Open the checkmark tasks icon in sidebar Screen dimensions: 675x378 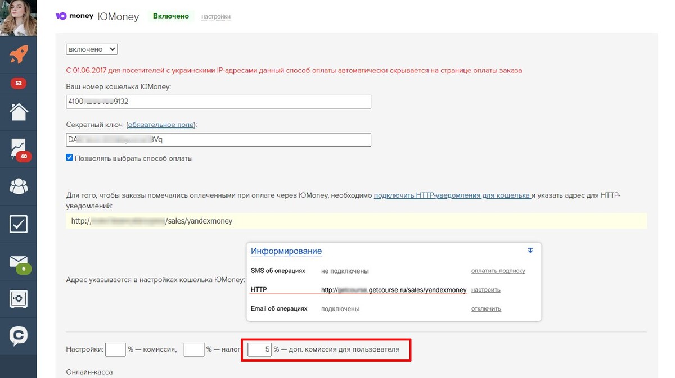[x=19, y=224]
